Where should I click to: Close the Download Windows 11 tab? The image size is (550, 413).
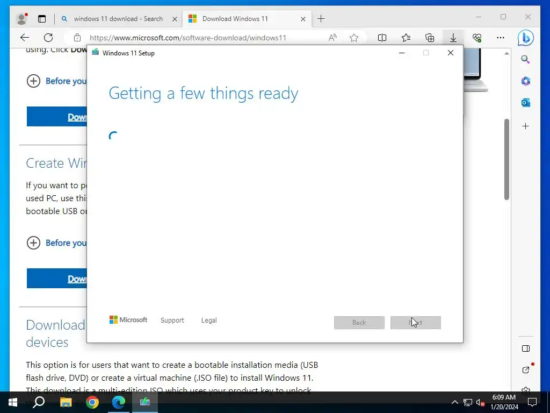point(303,19)
